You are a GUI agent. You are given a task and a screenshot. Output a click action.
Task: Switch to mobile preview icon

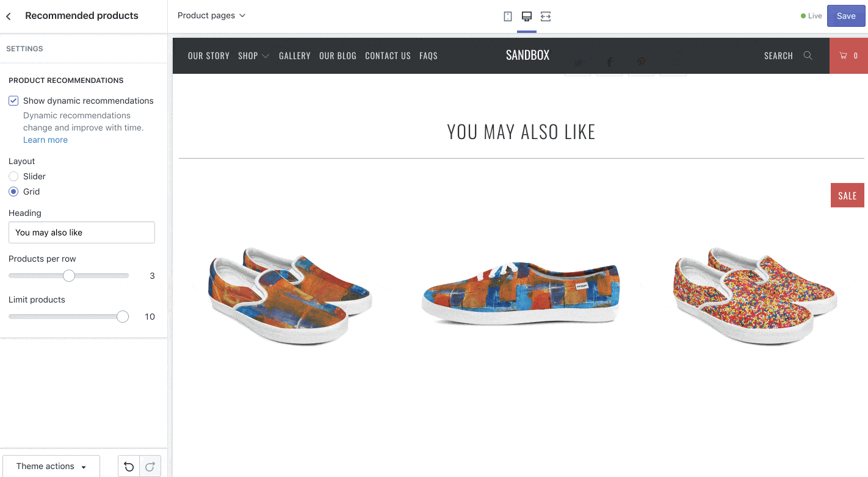pyautogui.click(x=507, y=16)
